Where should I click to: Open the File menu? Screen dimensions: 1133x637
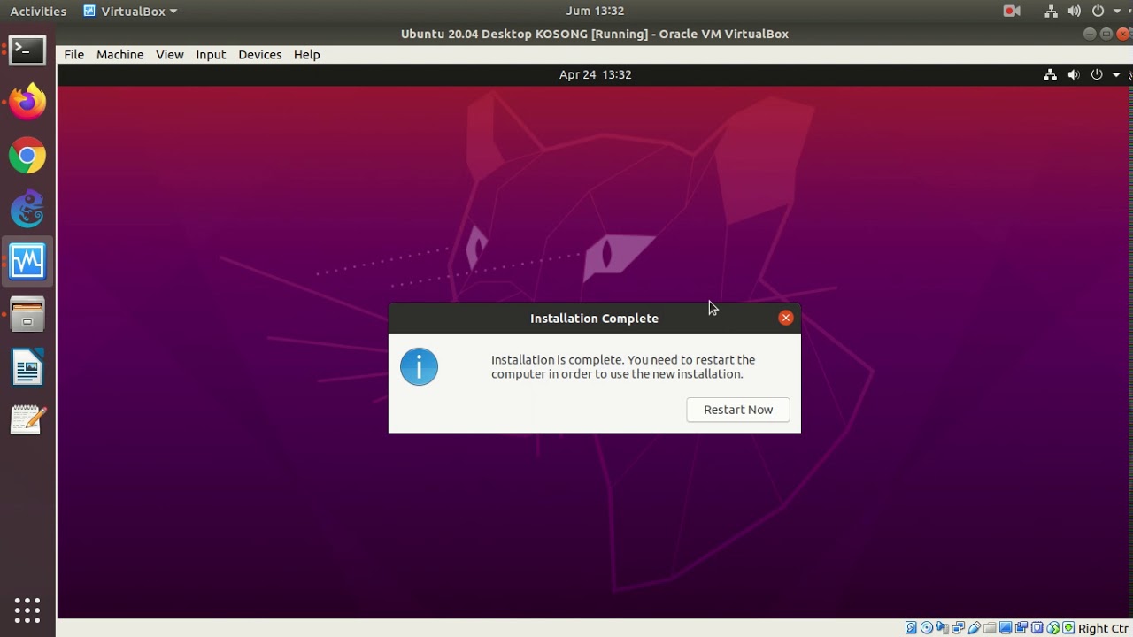tap(74, 55)
